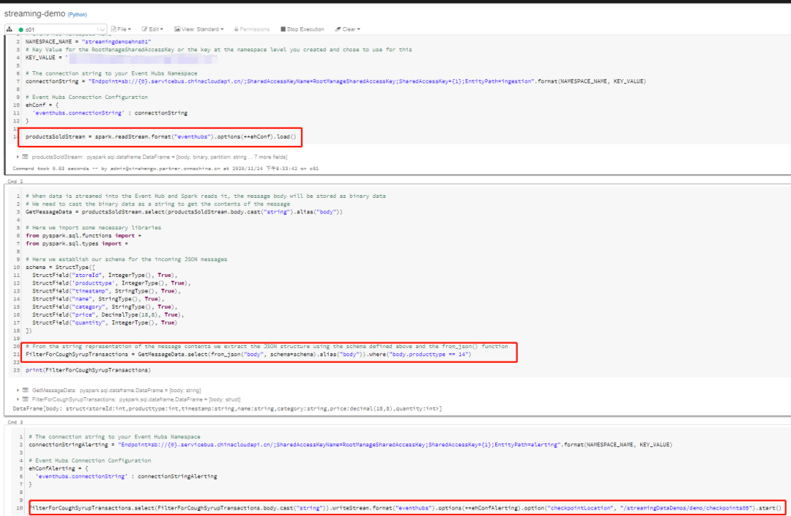Open the File menu

(121, 29)
